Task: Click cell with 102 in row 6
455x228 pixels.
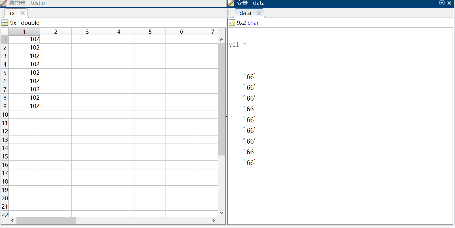Action: pos(24,81)
